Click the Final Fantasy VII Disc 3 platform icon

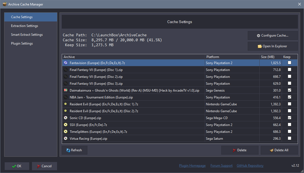[66, 84]
